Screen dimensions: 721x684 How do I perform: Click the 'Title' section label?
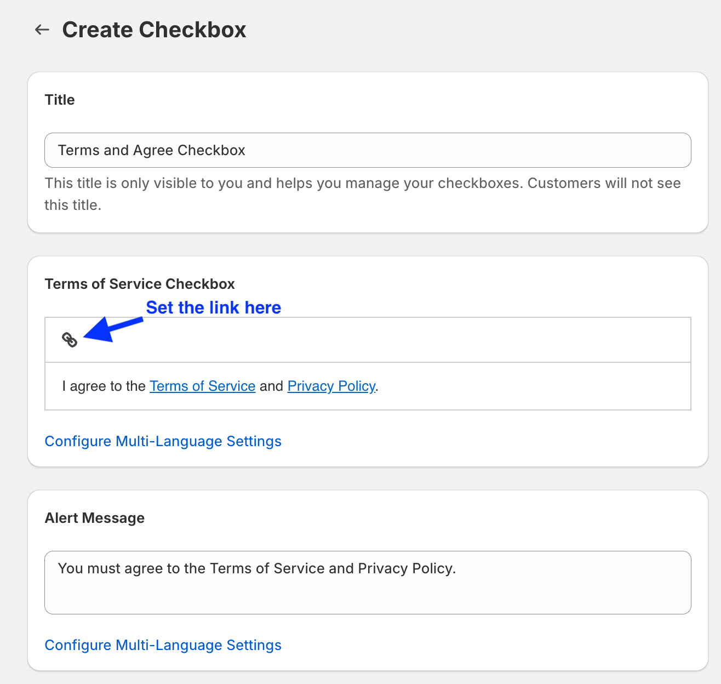point(60,100)
